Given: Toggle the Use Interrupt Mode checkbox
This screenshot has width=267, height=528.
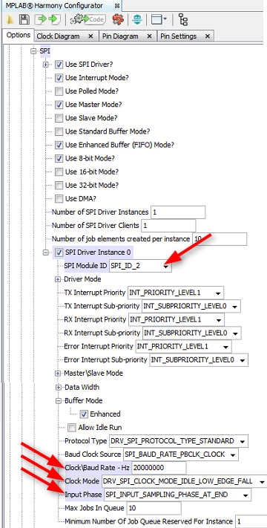Looking at the screenshot, I should click(x=59, y=78).
